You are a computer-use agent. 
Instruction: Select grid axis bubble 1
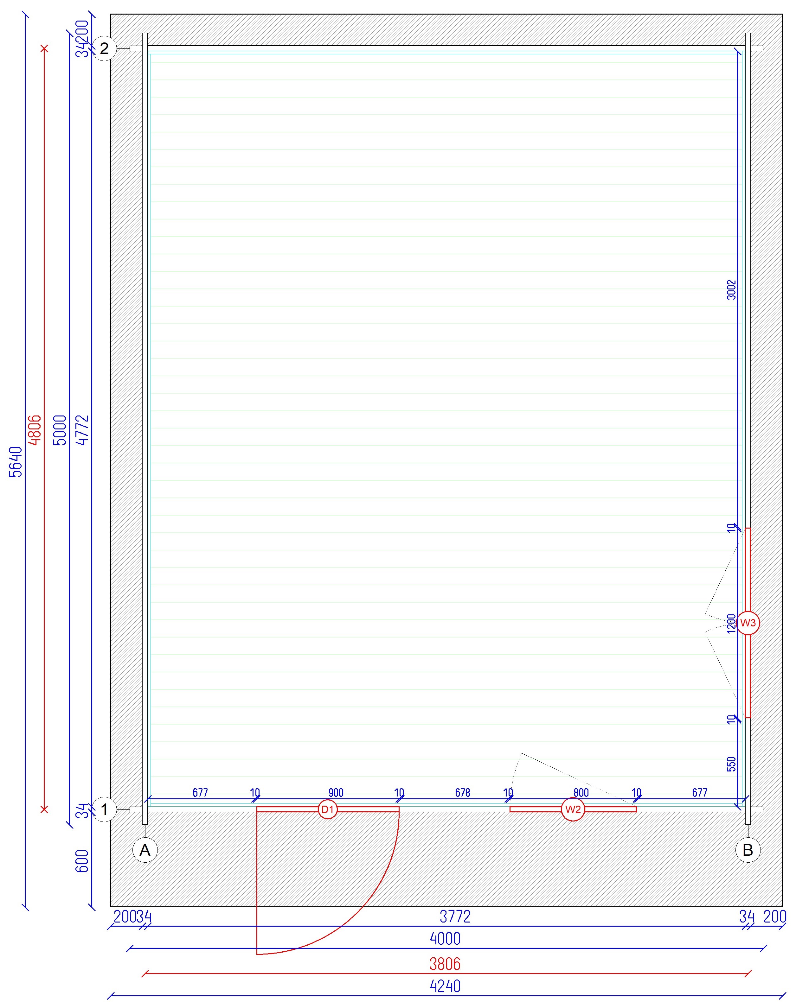[105, 809]
